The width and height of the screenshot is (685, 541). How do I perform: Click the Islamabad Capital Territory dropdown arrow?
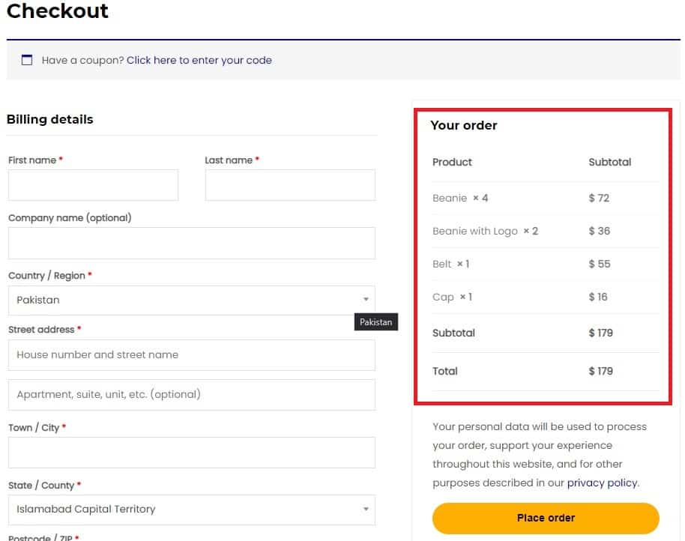pos(366,509)
